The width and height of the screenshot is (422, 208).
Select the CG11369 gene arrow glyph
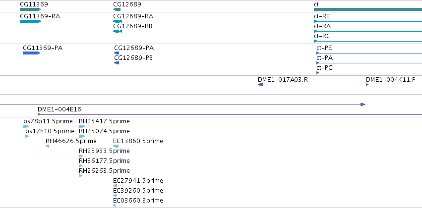[30, 9]
